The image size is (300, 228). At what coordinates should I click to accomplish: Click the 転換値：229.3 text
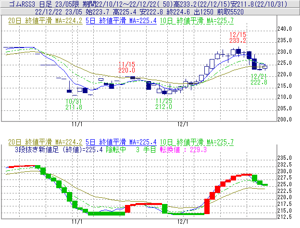click(183, 149)
